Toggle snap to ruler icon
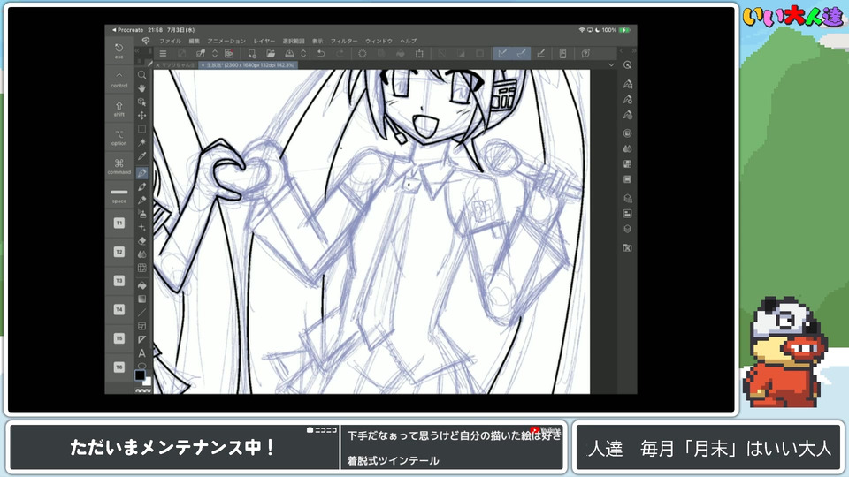 502,54
